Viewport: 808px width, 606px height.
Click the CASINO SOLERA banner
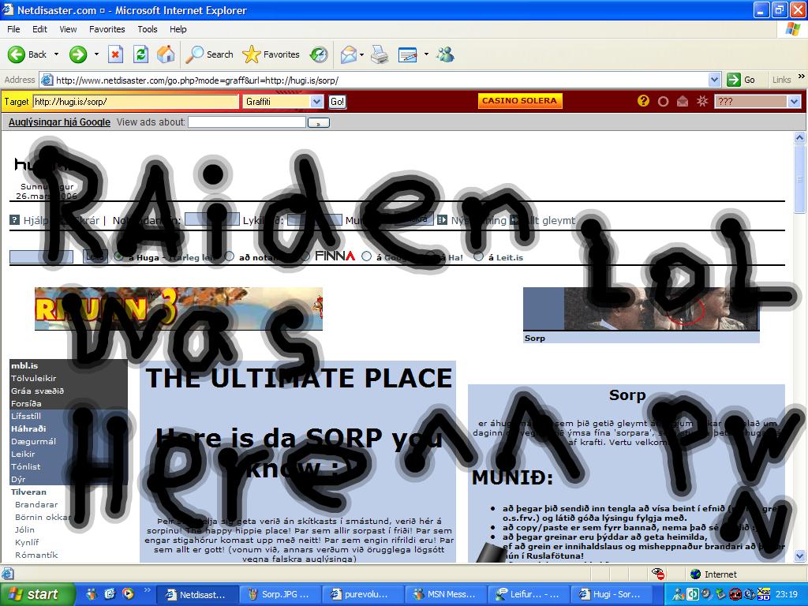coord(520,101)
